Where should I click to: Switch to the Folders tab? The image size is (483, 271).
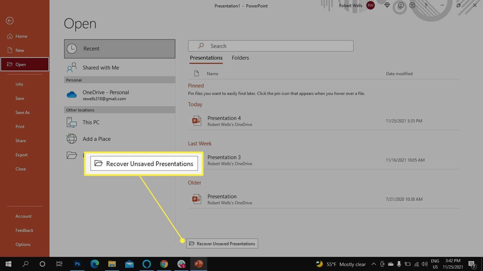pyautogui.click(x=240, y=58)
